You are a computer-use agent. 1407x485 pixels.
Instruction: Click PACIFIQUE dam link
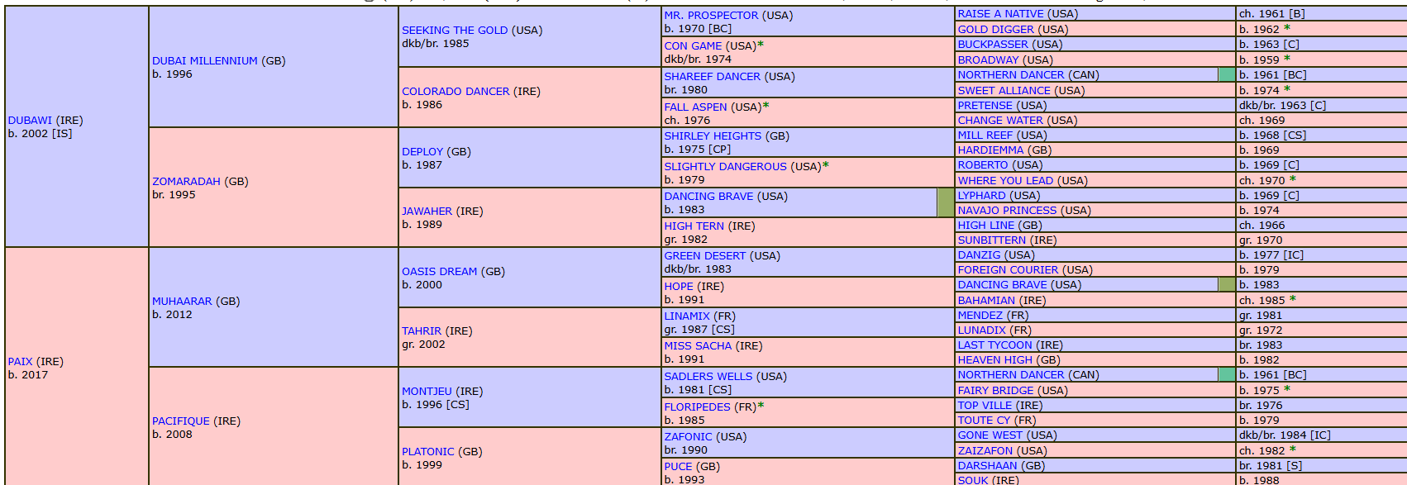181,421
